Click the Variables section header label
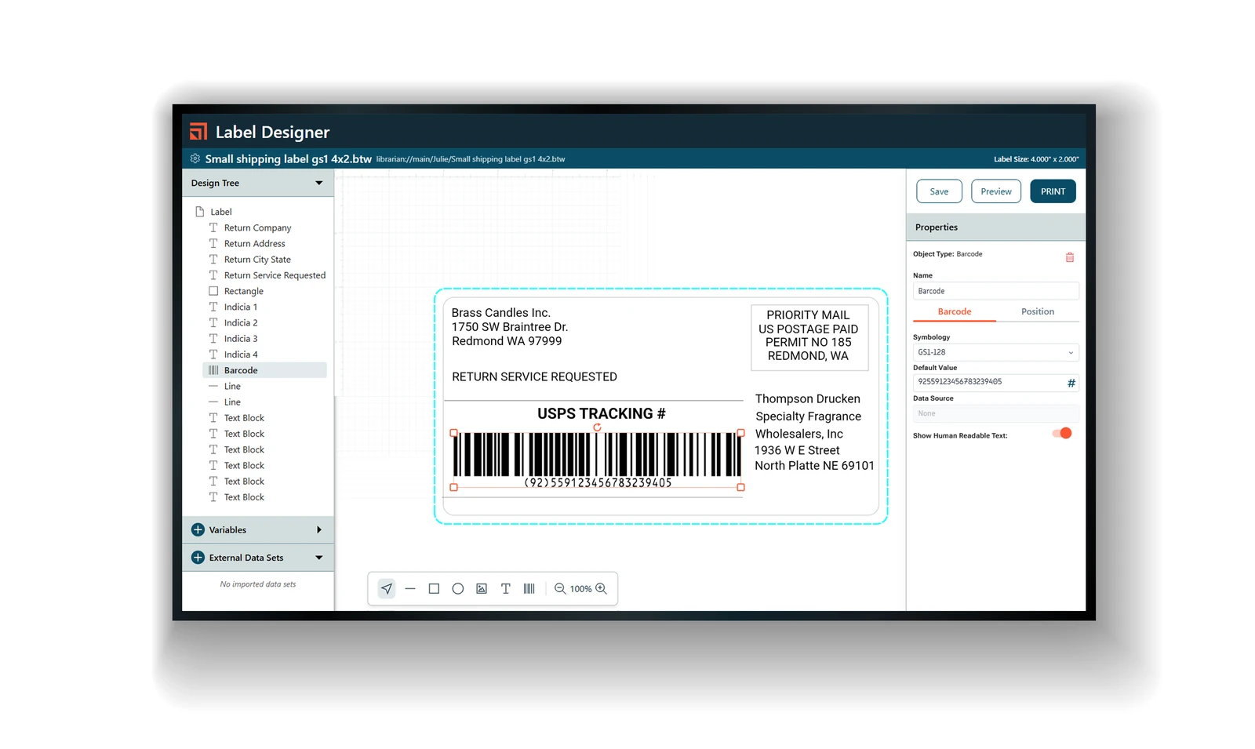Screen dimensions: 1255x749 [x=227, y=529]
